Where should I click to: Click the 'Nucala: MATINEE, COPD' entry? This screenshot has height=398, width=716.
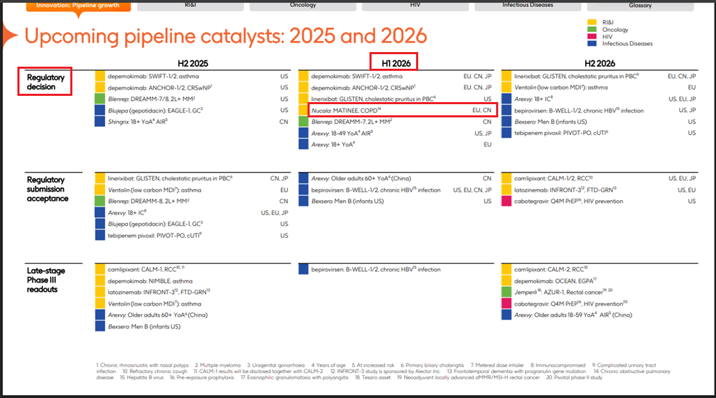coord(346,110)
